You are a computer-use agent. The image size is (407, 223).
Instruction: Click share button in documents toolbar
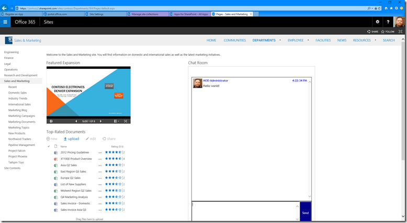tap(109, 139)
